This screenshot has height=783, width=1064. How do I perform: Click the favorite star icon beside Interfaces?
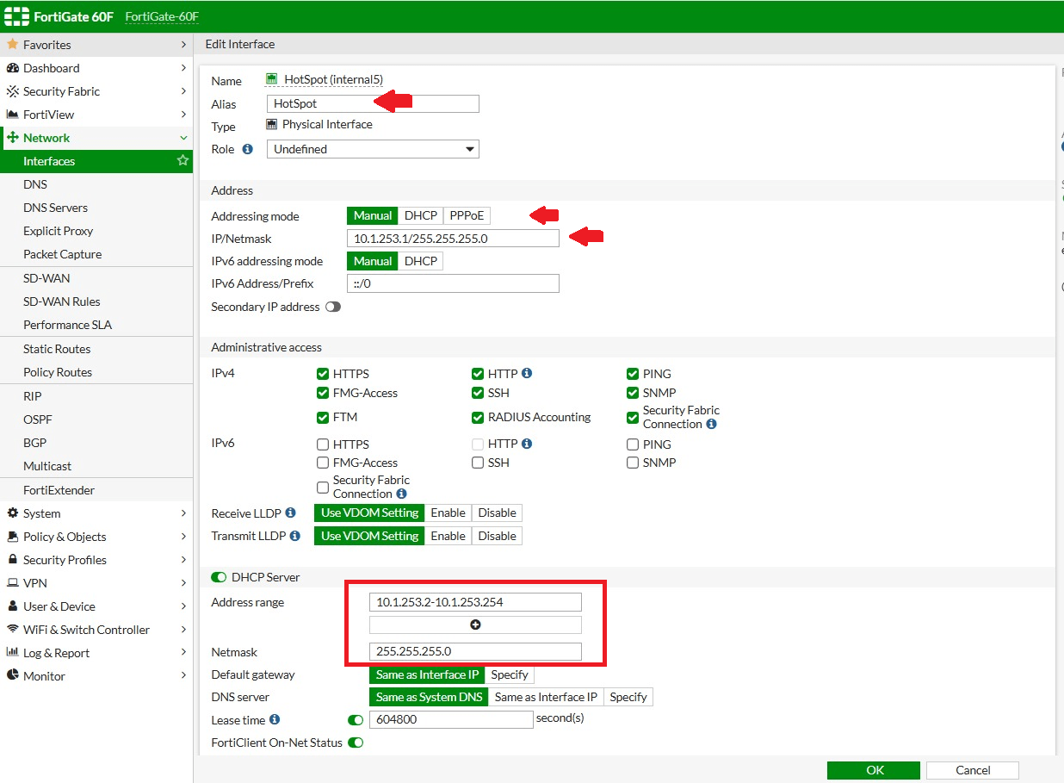click(x=182, y=161)
